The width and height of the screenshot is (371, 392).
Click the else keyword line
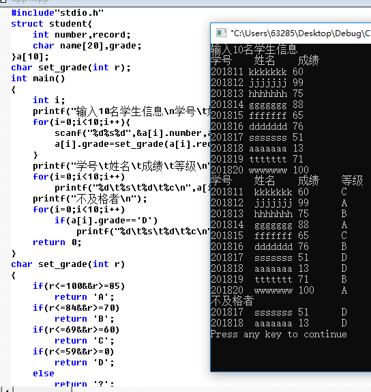coord(44,374)
